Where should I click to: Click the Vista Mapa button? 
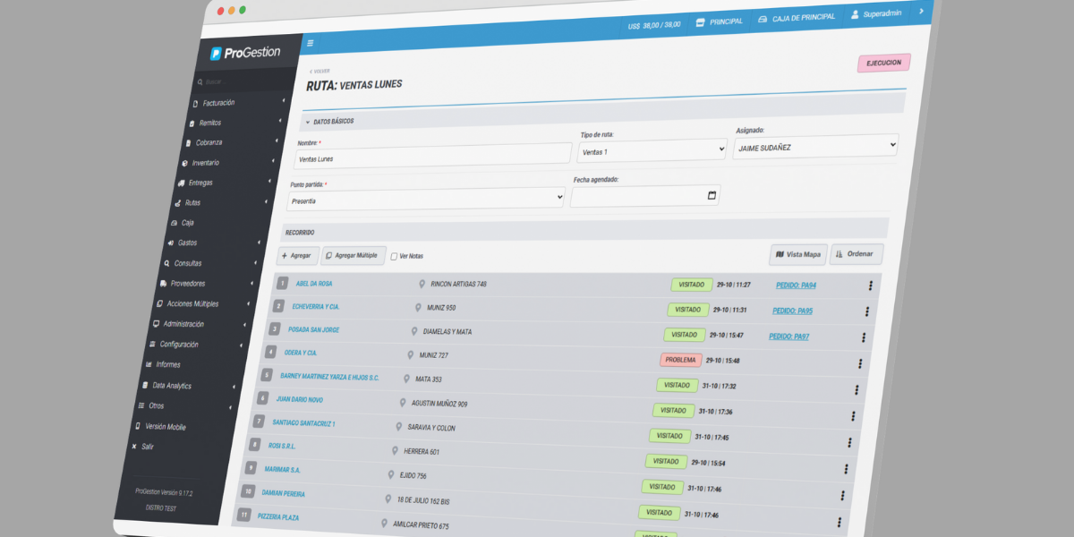[x=797, y=254]
